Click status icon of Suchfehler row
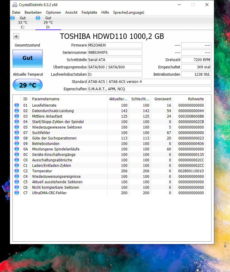This screenshot has height=272, width=230. pyautogui.click(x=17, y=133)
